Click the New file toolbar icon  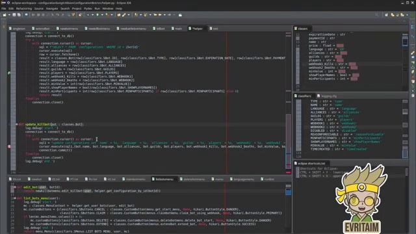[5, 15]
